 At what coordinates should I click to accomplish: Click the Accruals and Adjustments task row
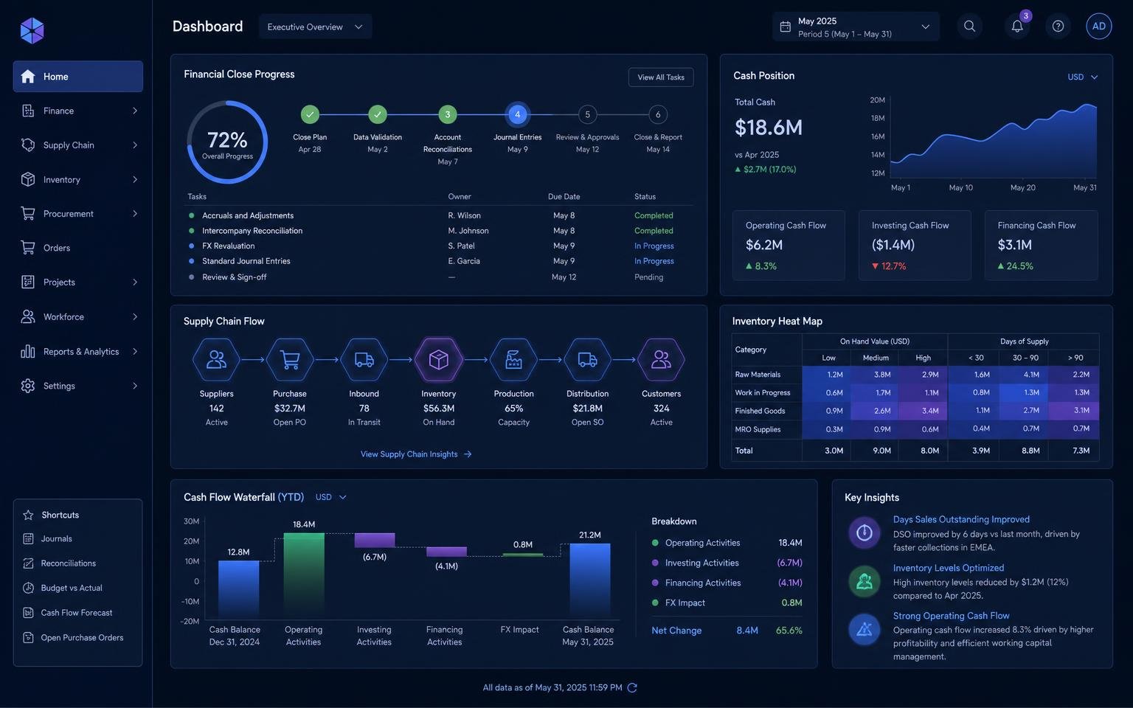(439, 216)
